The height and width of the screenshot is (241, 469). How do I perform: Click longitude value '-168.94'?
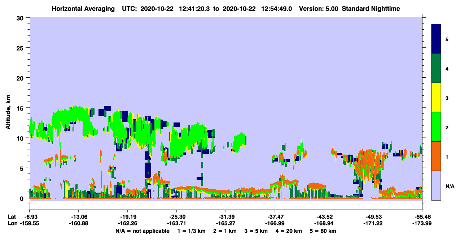[324, 224]
